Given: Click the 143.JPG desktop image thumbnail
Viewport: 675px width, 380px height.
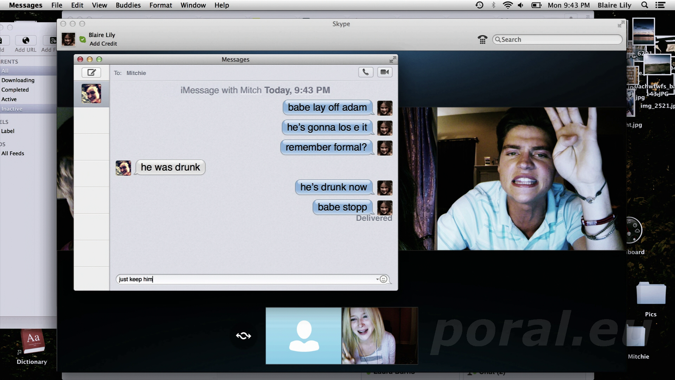Looking at the screenshot, I should click(x=657, y=64).
